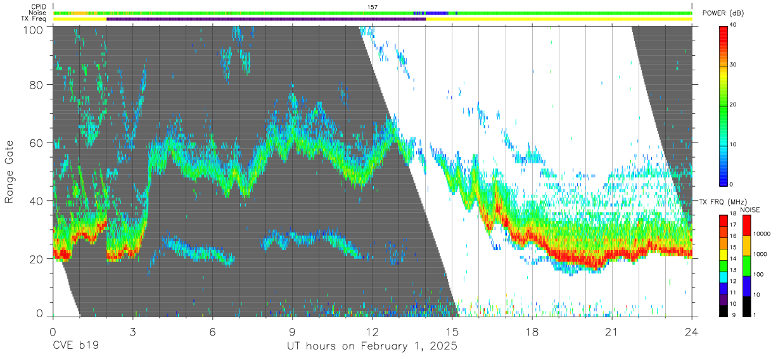Click the 1 tick on noise scale
Image resolution: width=778 pixels, height=359 pixels.
pyautogui.click(x=755, y=315)
